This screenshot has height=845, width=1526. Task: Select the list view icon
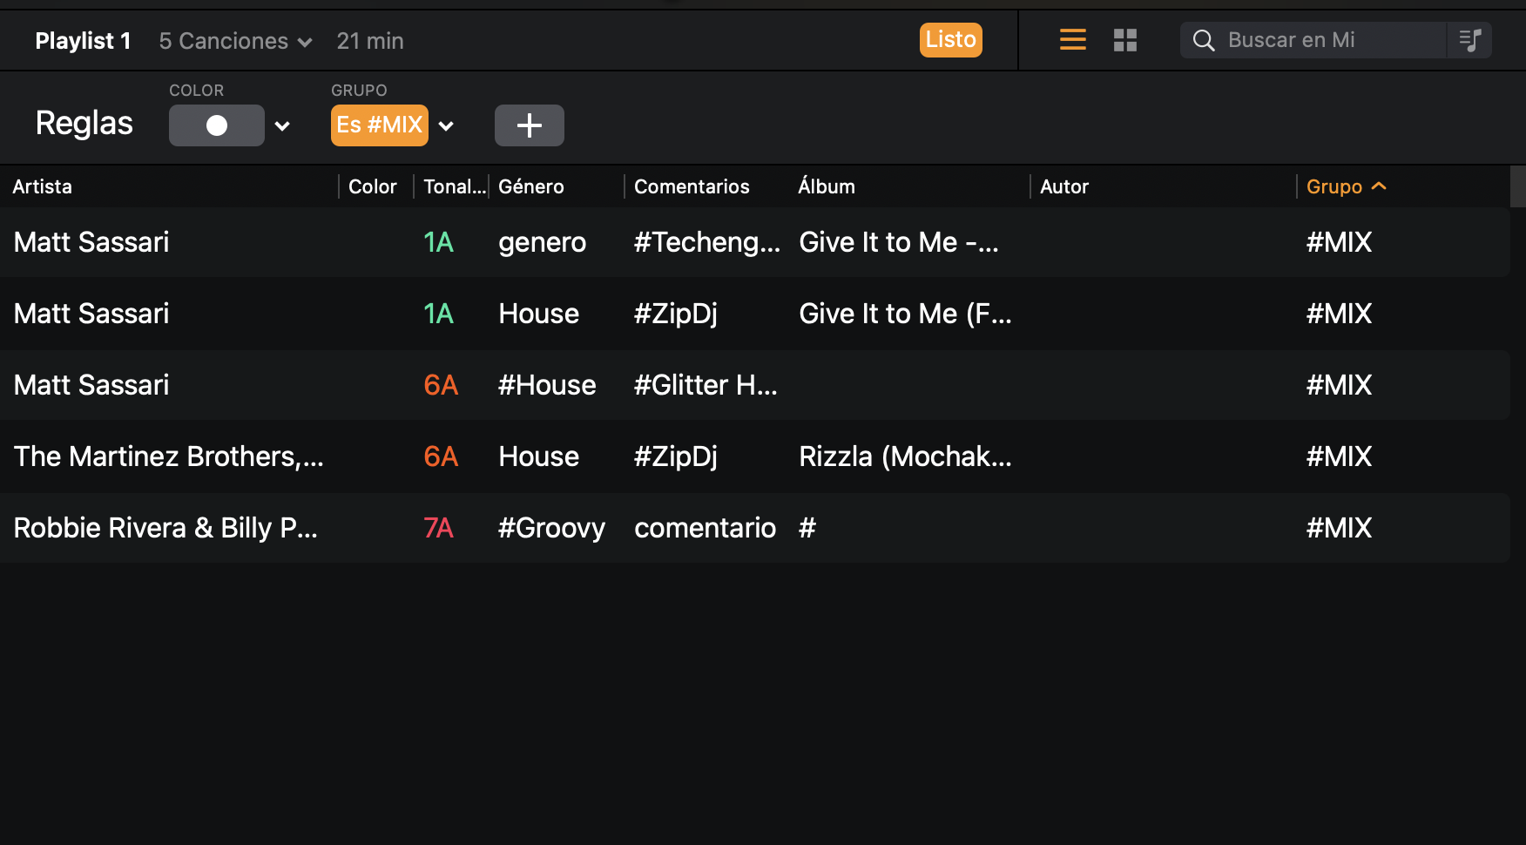click(x=1072, y=39)
